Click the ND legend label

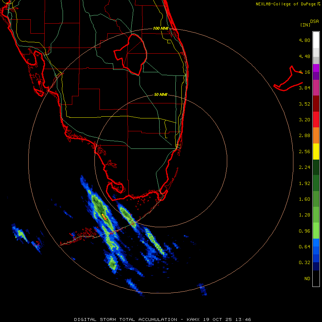coord(307,279)
